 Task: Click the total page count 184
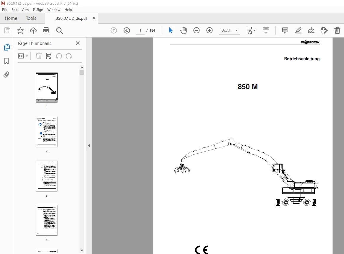click(x=152, y=30)
